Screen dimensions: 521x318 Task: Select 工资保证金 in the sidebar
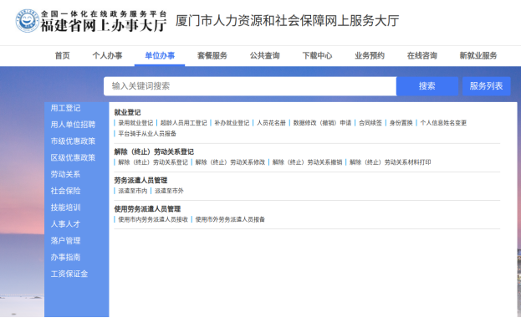tap(69, 274)
